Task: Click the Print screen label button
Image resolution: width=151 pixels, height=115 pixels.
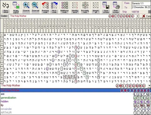Action: (116, 12)
